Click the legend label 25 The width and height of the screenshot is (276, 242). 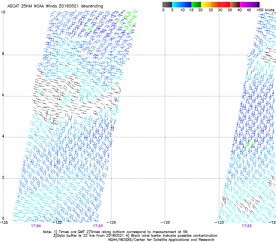coord(211,10)
